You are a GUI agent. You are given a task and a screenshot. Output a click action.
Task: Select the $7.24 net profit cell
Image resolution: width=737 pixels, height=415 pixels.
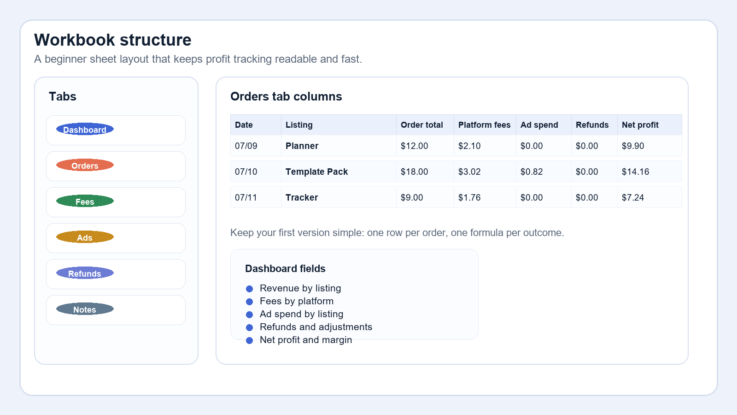point(649,197)
